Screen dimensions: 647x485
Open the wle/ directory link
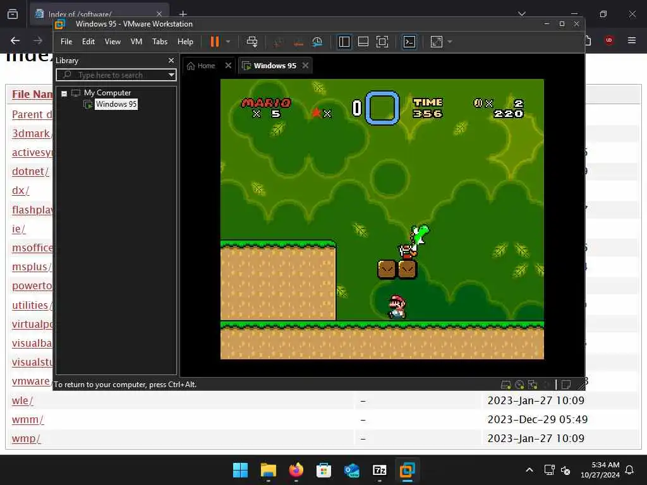pos(22,400)
